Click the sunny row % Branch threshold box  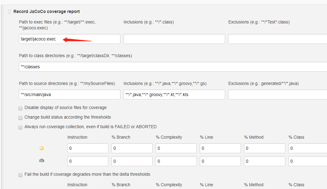click(x=132, y=148)
